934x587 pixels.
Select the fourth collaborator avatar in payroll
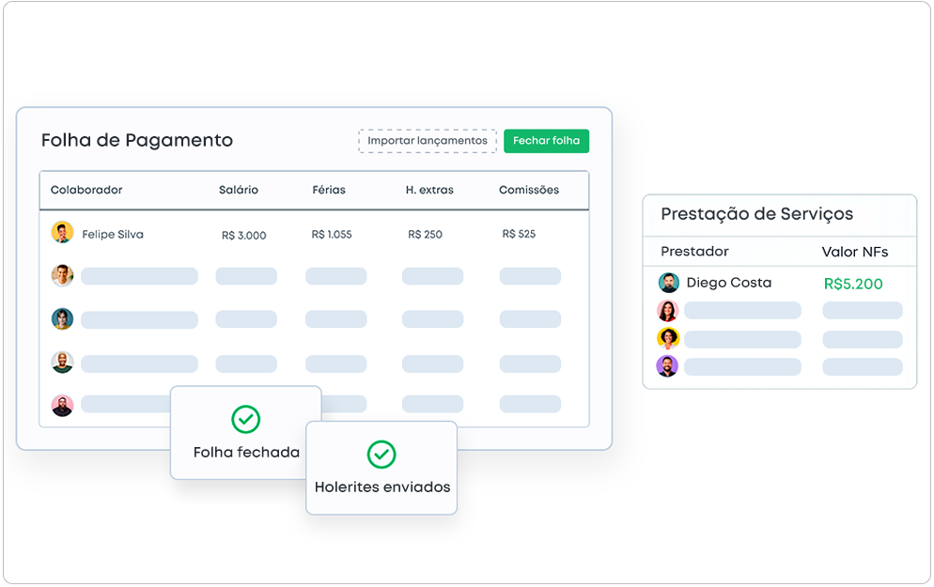62,363
